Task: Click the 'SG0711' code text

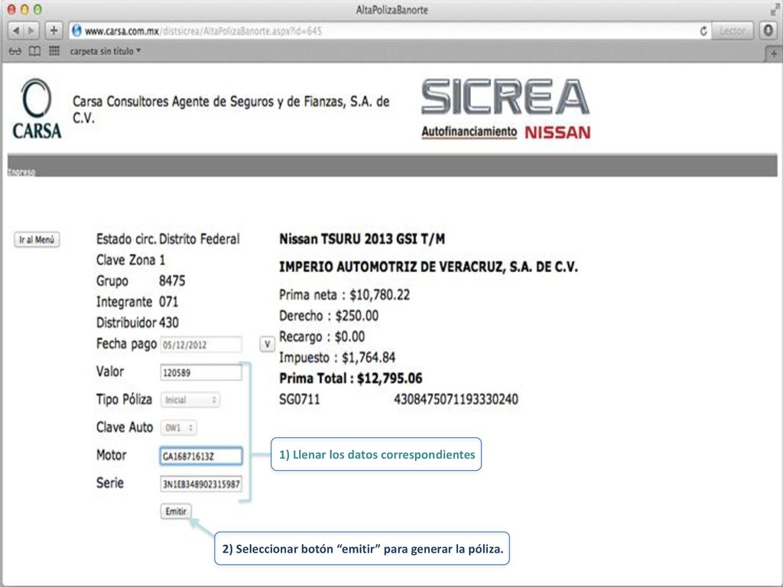Action: (299, 399)
